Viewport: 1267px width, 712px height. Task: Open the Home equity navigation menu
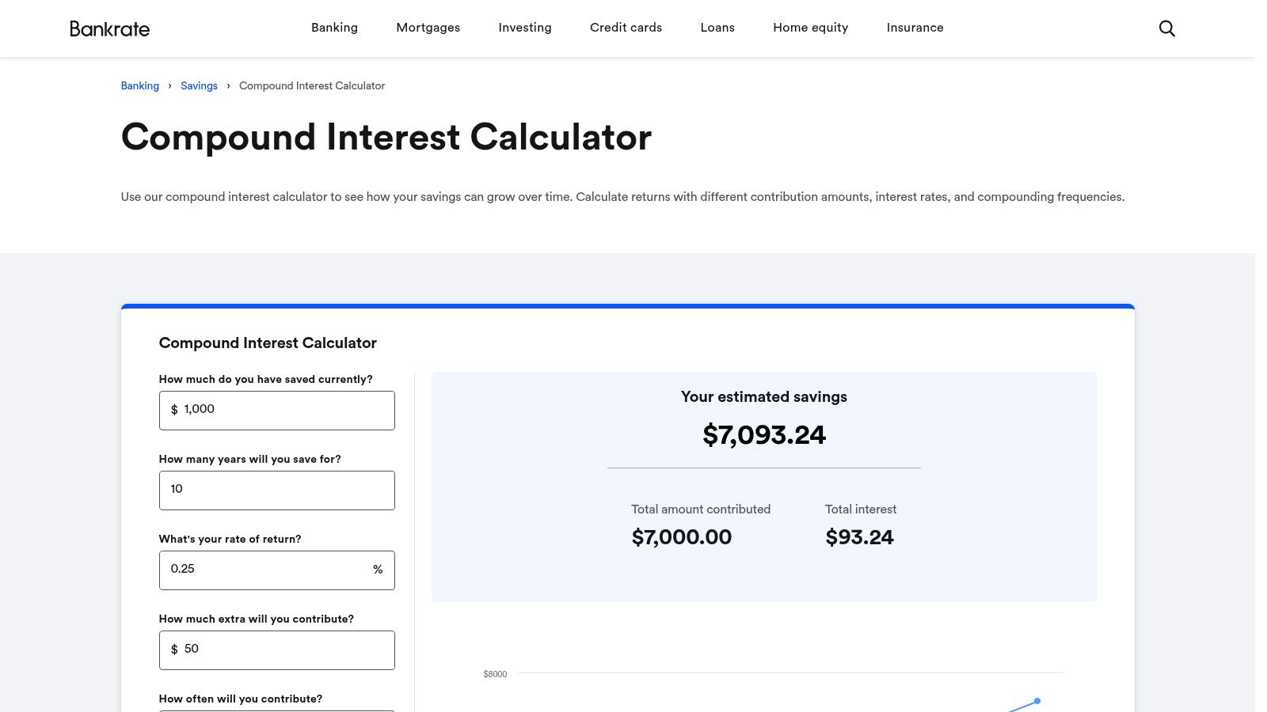tap(810, 28)
